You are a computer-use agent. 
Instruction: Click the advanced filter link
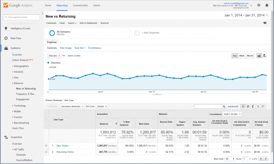(x=233, y=106)
